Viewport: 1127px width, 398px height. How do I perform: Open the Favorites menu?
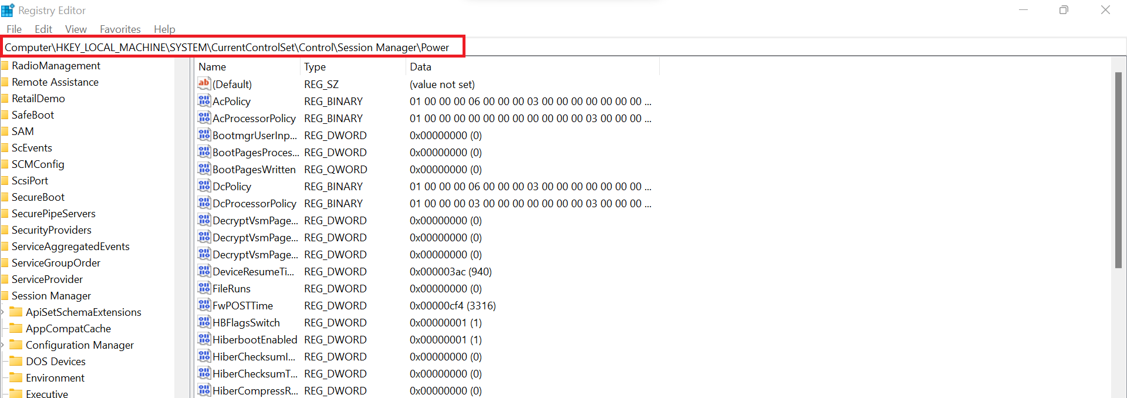pyautogui.click(x=120, y=29)
